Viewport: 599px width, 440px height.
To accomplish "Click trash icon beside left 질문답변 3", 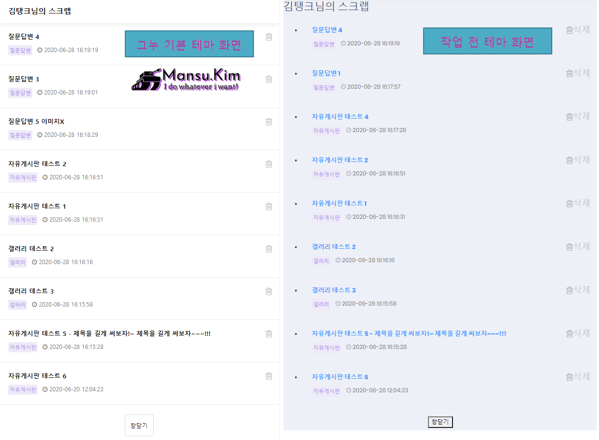I will click(269, 80).
